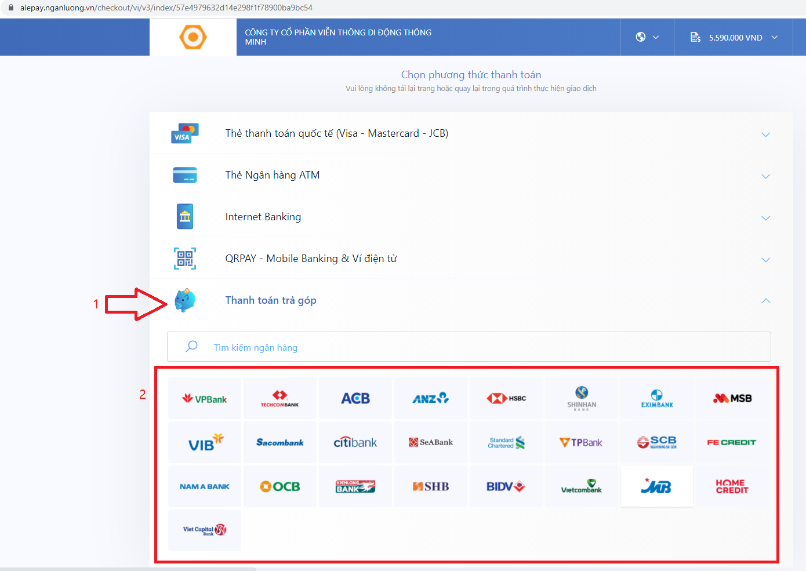Click Thanh toán trả góp heading

271,300
